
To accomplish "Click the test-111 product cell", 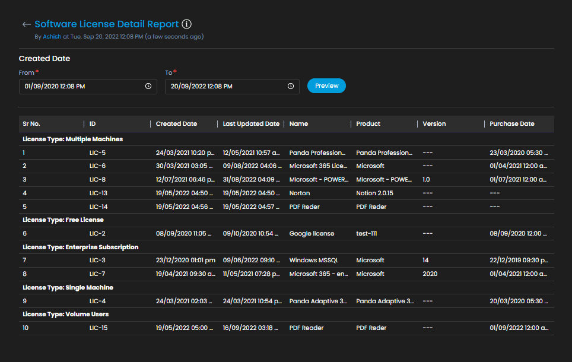I will click(366, 233).
